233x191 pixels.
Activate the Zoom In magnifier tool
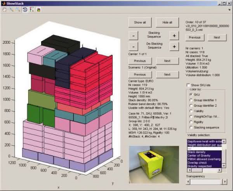pyautogui.click(x=11, y=10)
